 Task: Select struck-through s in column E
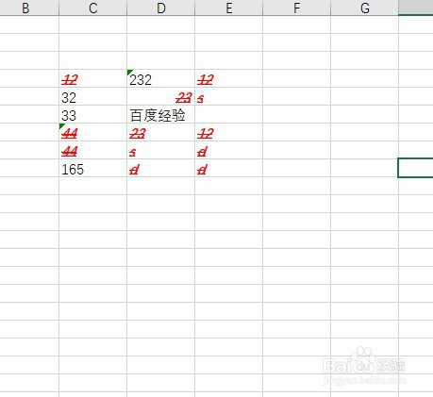228,96
